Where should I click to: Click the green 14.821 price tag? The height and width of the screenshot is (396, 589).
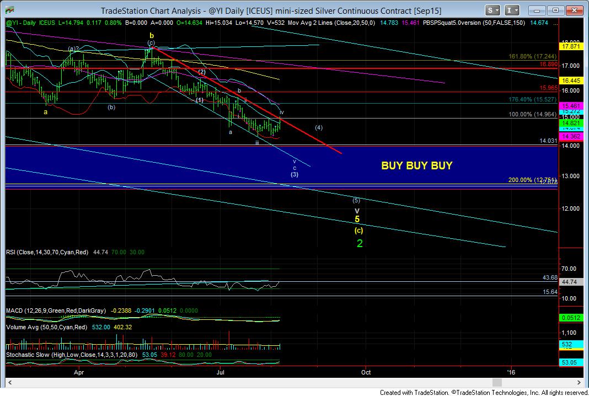[x=570, y=123]
